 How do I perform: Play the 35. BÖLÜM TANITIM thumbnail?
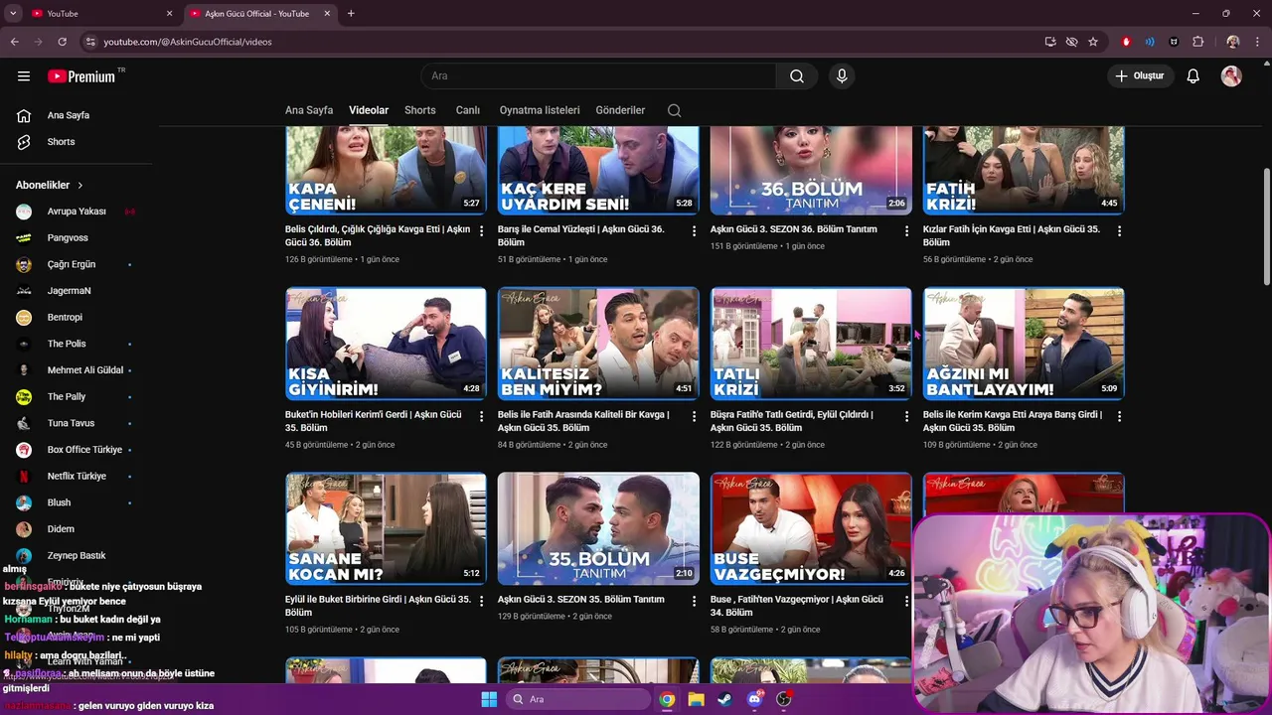[x=598, y=529]
